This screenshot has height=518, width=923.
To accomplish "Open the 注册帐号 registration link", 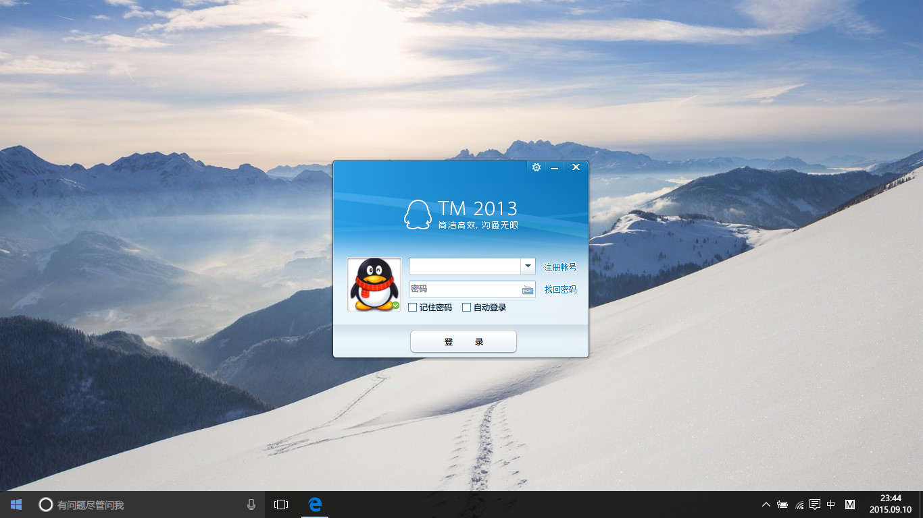I will (560, 267).
